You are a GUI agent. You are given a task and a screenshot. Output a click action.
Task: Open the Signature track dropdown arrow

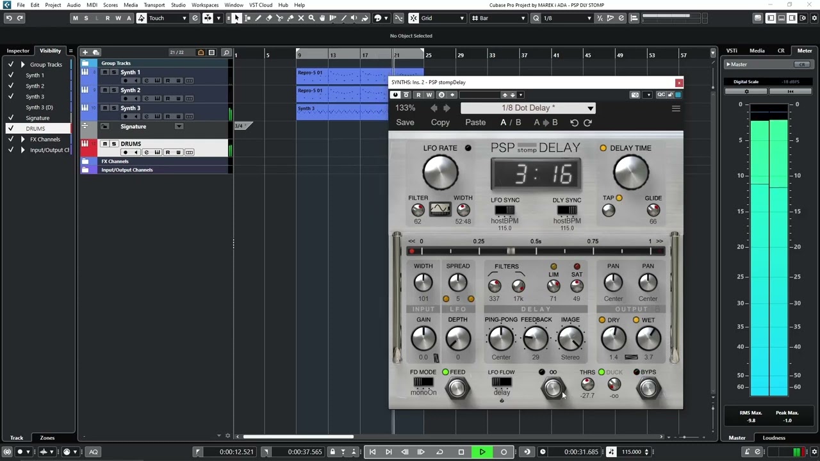point(179,126)
